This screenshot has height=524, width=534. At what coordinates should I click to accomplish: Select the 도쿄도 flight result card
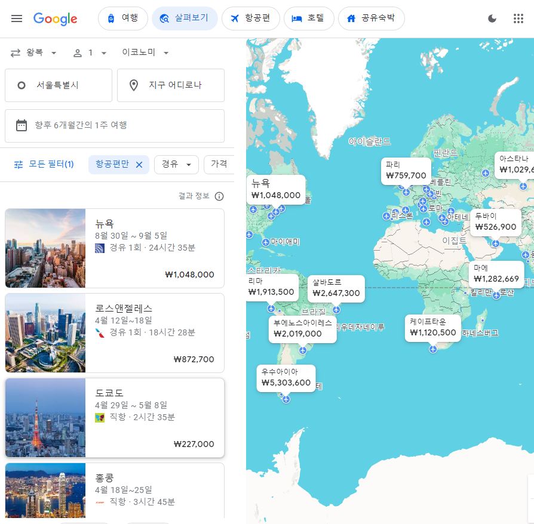pos(115,418)
